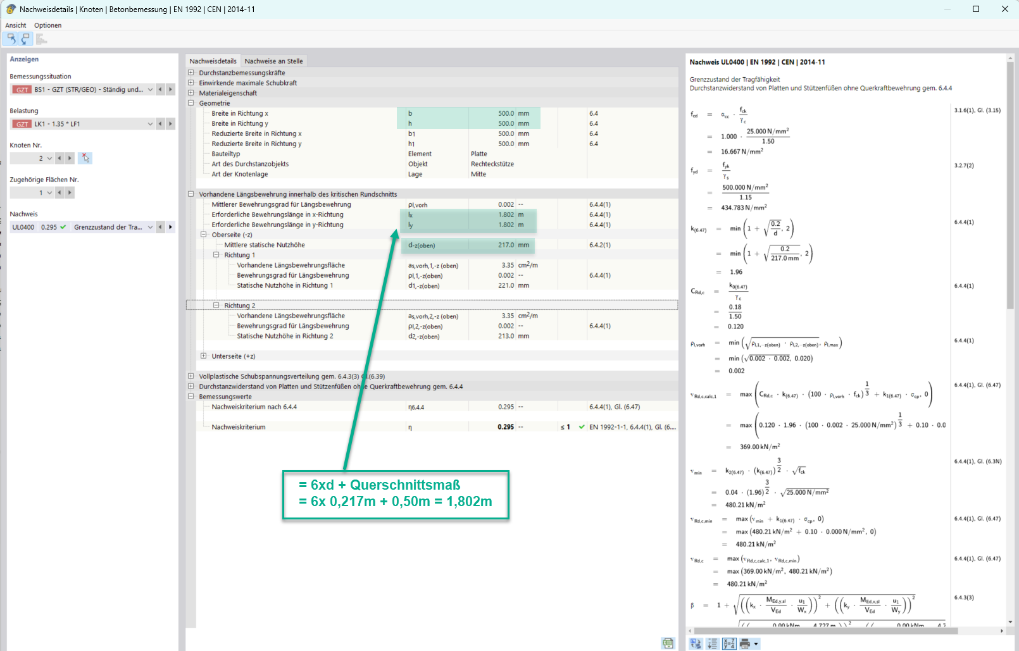Step to the next Knoten Nr.
The height and width of the screenshot is (651, 1019).
click(70, 158)
